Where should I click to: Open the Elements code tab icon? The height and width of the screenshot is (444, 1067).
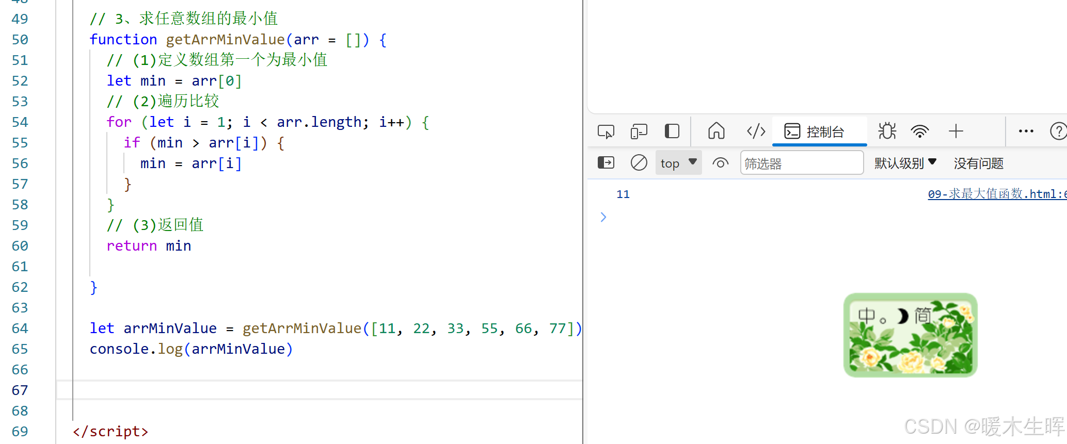[756, 131]
